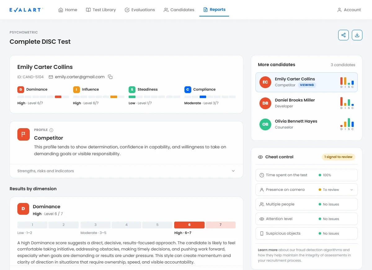Click the DISC mini chart for Daniel
This screenshot has width=372, height=270.
347,103
